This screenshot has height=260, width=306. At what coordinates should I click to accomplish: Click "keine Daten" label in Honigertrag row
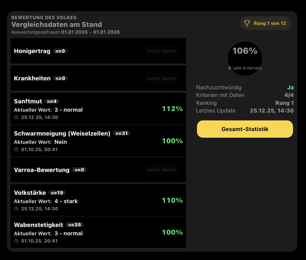tap(162, 51)
